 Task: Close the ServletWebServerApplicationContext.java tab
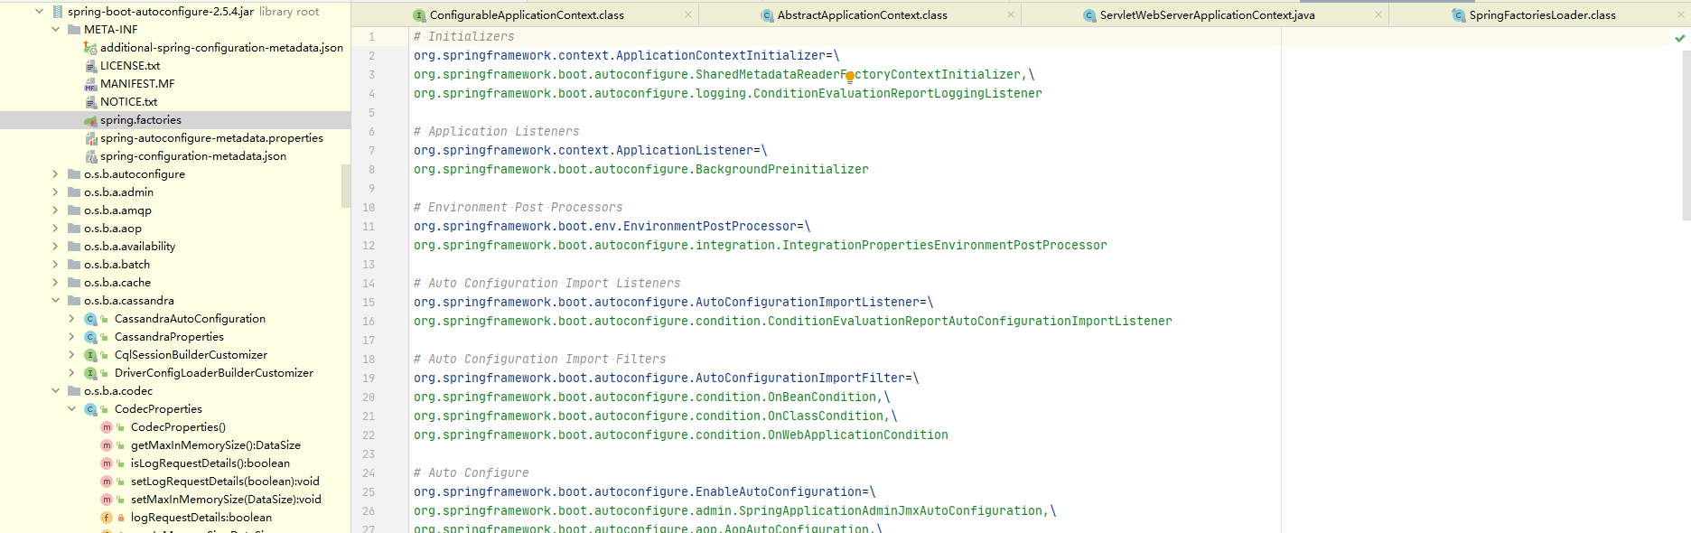[1378, 15]
